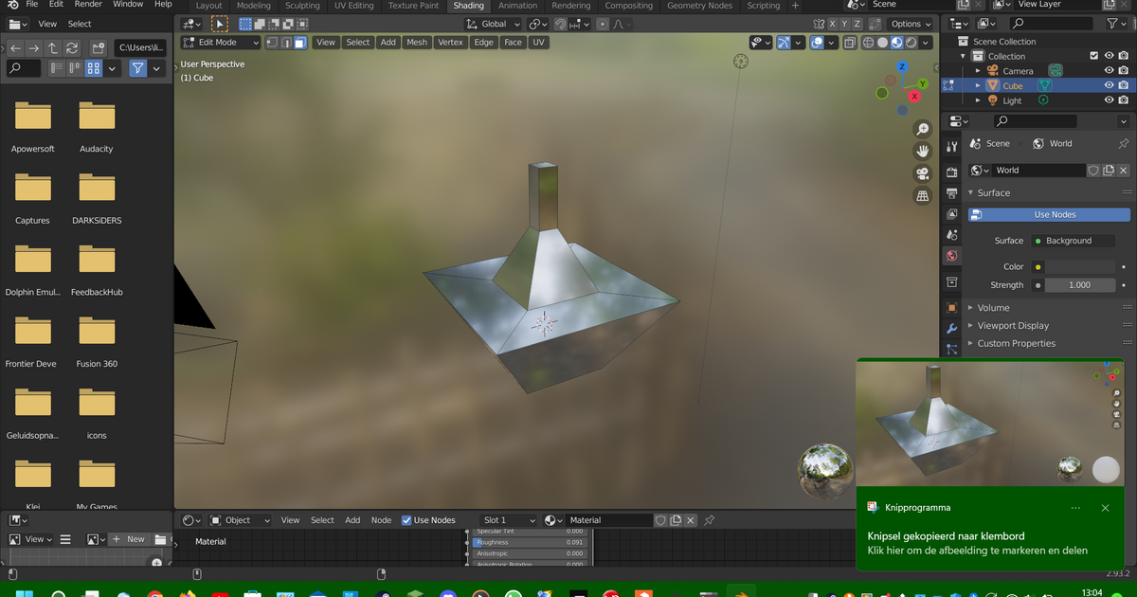The width and height of the screenshot is (1137, 597).
Task: Toggle visibility of the Light object
Action: click(x=1109, y=99)
